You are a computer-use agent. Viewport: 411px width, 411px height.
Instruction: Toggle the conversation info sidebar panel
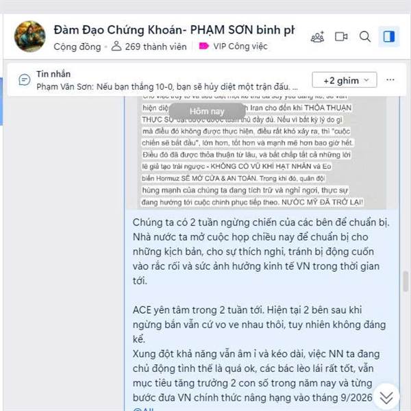pyautogui.click(x=388, y=37)
